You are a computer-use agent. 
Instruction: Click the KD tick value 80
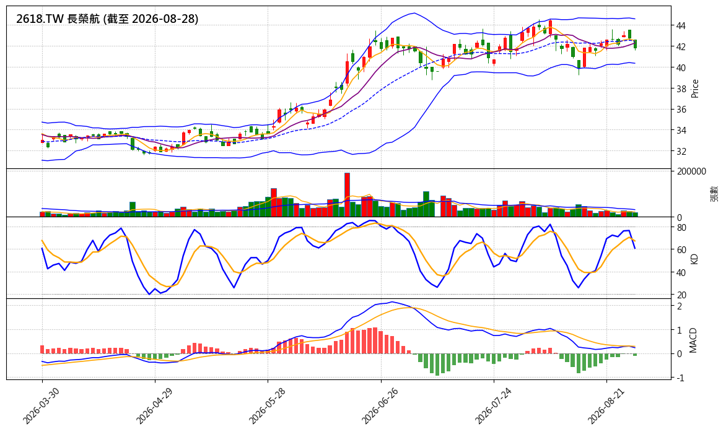(681, 228)
